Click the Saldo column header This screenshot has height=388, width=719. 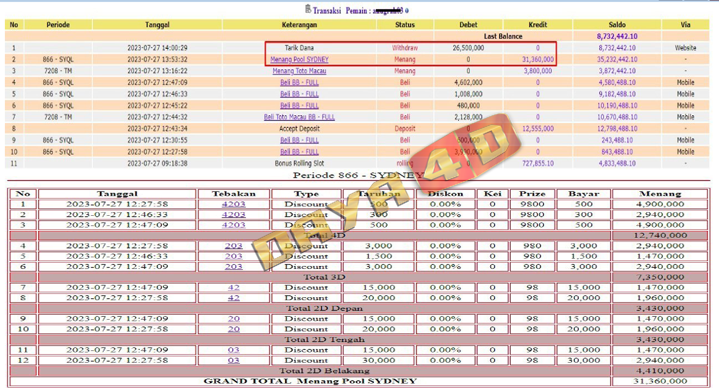(617, 25)
